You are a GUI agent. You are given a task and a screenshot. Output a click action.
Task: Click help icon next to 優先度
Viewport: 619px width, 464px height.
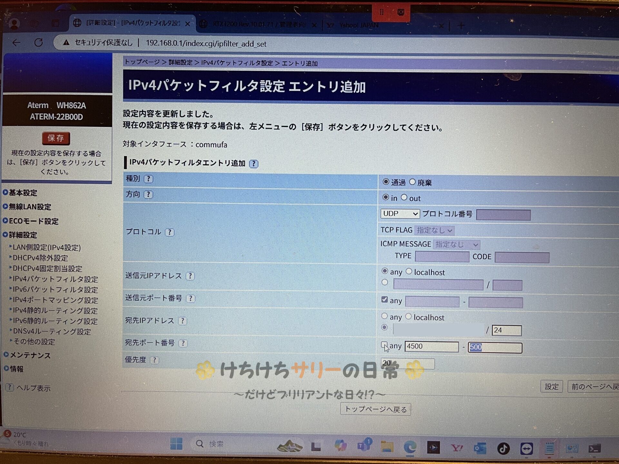click(x=154, y=360)
